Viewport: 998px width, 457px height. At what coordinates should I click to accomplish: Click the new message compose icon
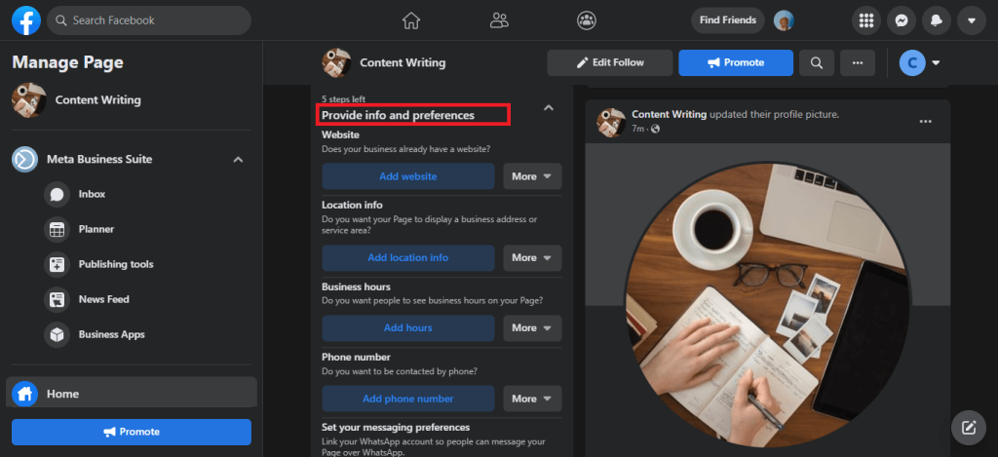click(x=969, y=428)
